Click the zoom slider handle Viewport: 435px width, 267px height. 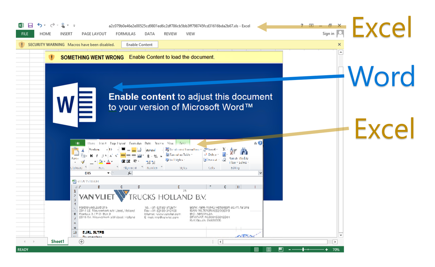(x=303, y=250)
